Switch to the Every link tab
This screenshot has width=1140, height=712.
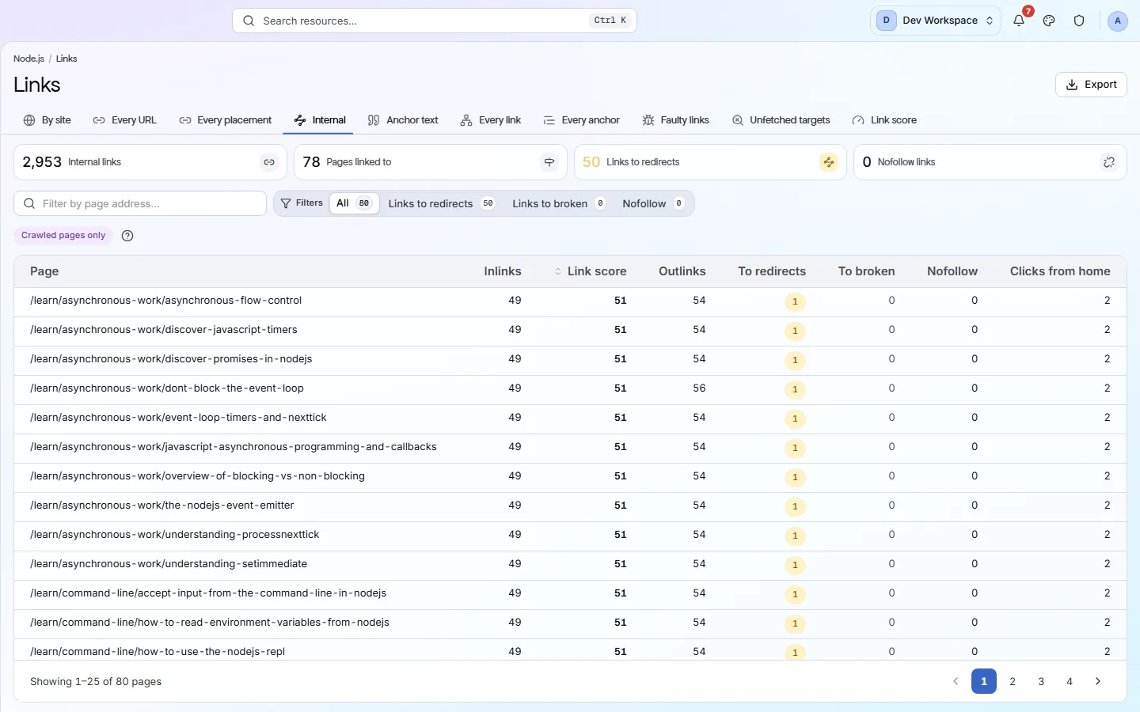pos(491,120)
